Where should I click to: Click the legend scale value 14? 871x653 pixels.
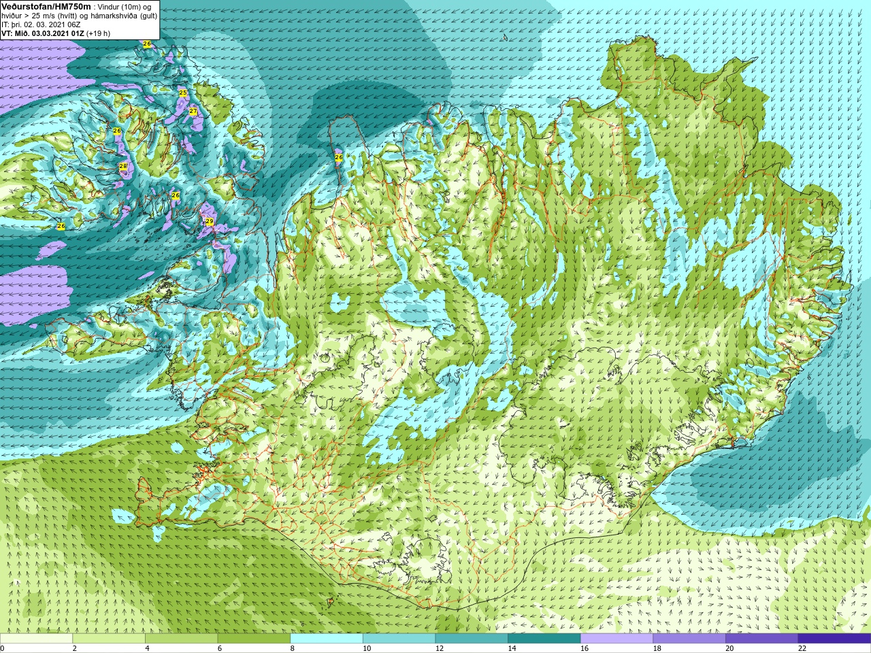coord(512,648)
